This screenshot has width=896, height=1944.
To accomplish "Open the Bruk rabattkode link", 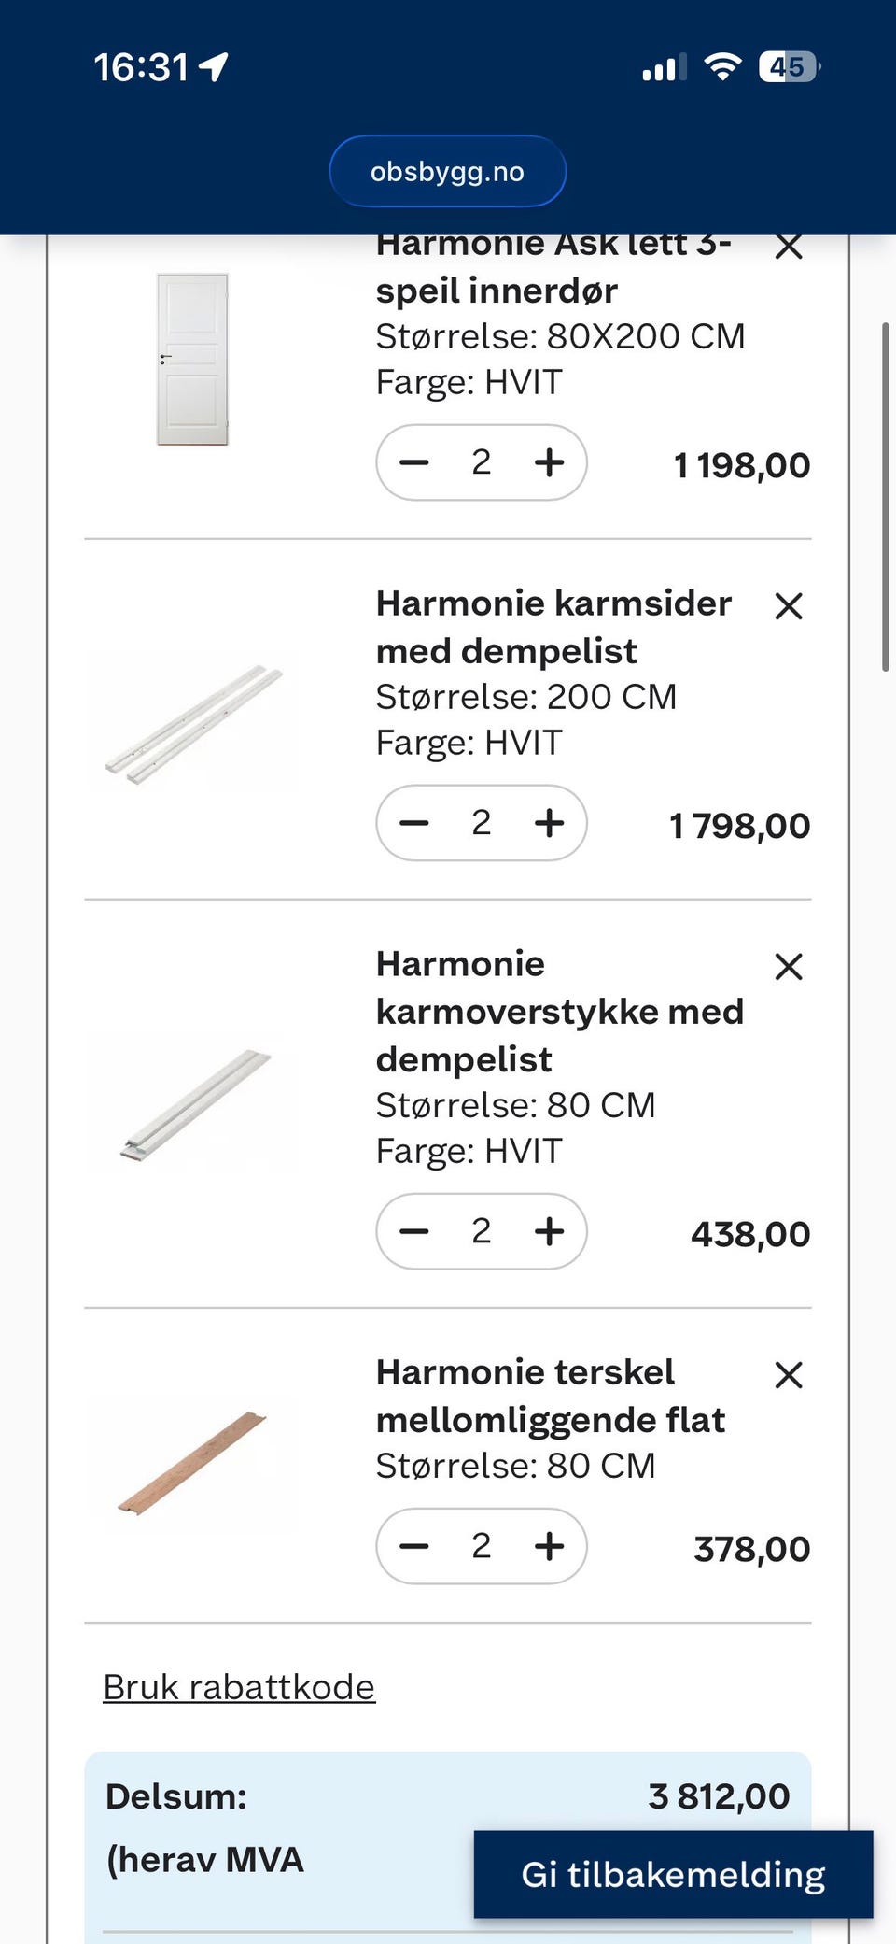I will click(x=239, y=1687).
